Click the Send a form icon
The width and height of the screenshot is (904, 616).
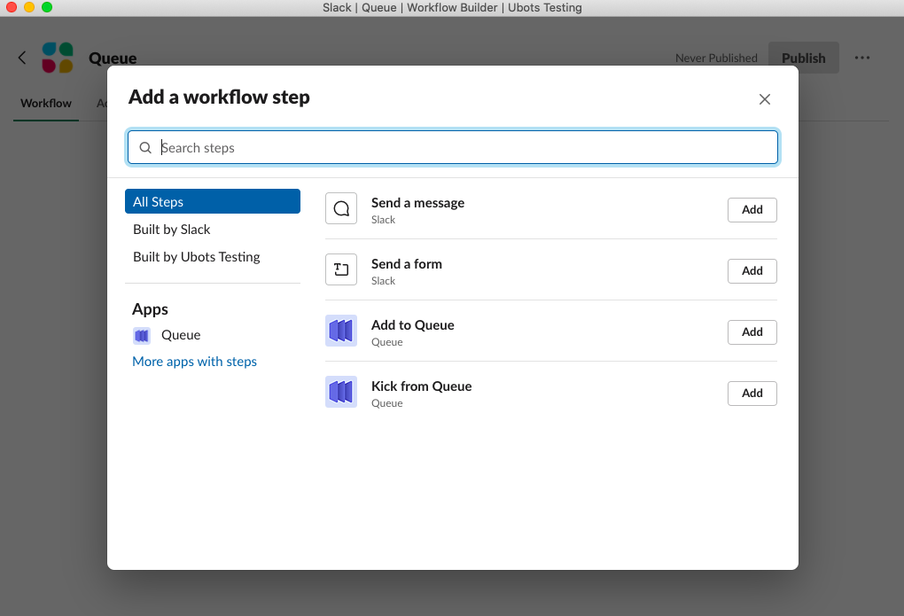[x=341, y=270]
